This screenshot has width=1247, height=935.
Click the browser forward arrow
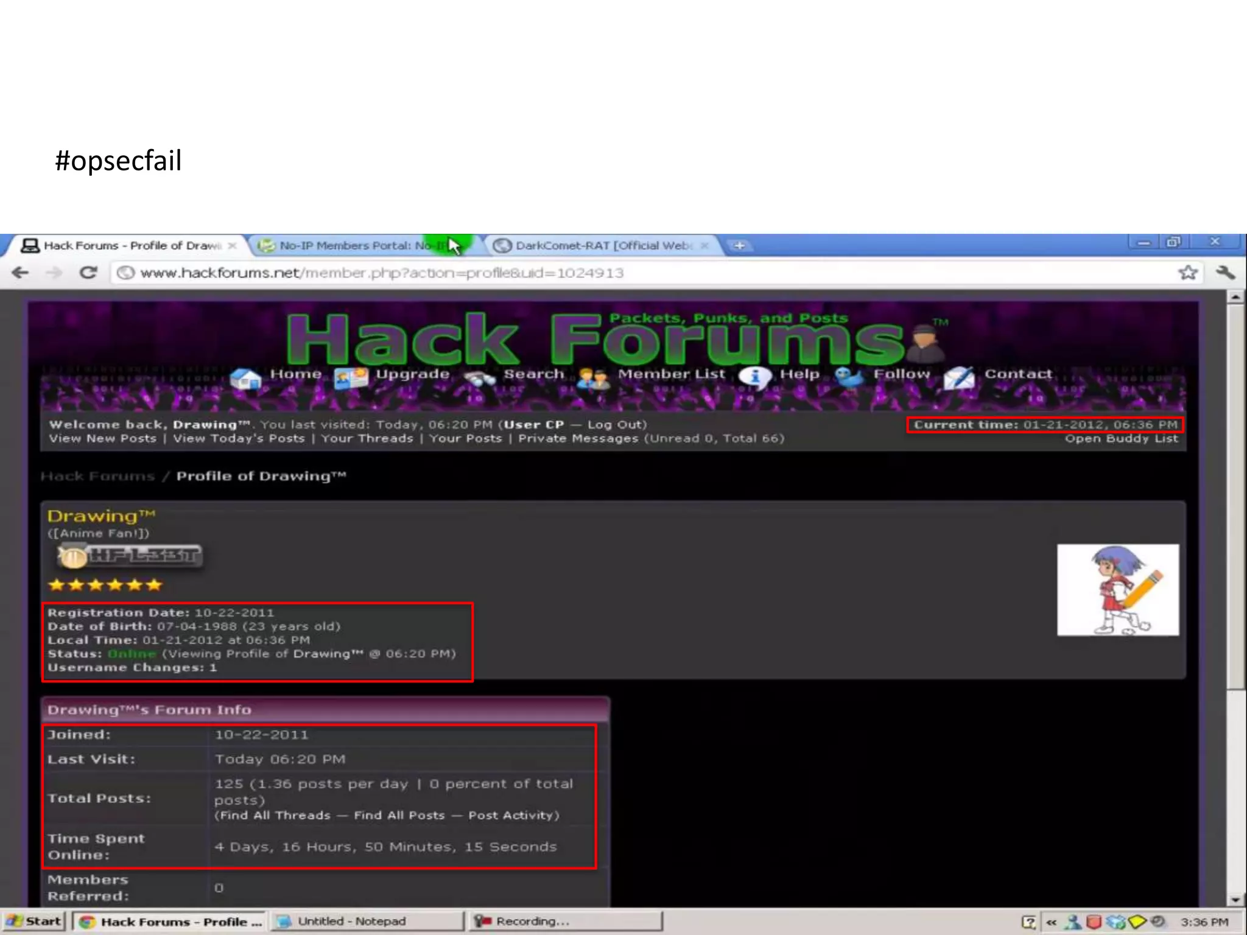point(54,273)
